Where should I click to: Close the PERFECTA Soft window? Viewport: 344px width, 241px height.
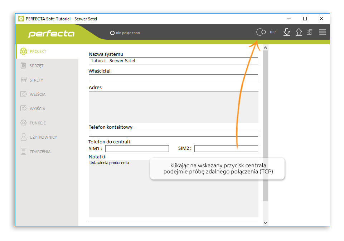(x=321, y=19)
